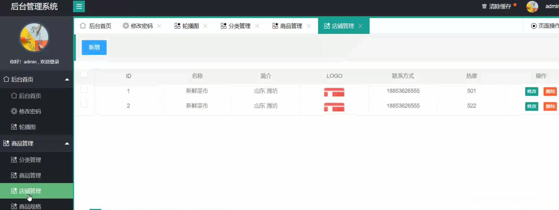559x210 pixels.
Task: Click gear icon in 修改密码 tab
Action: coord(126,26)
